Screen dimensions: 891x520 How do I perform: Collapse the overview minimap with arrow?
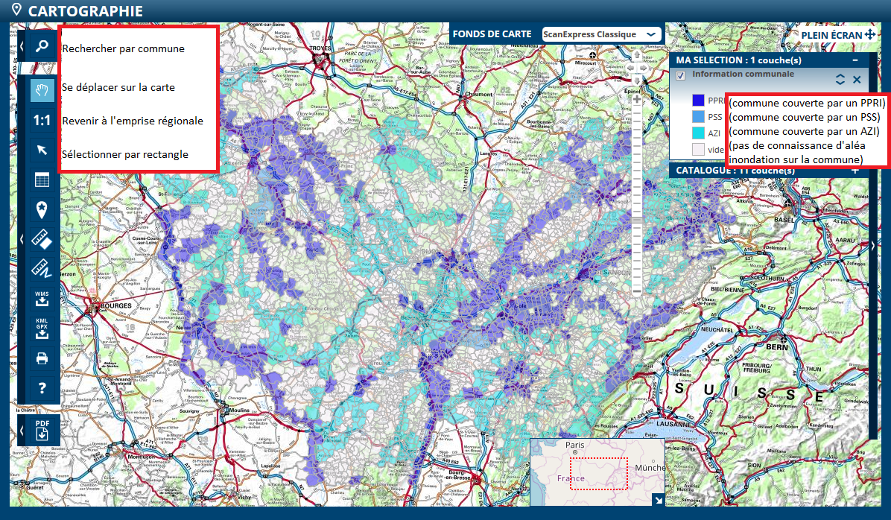(x=658, y=500)
